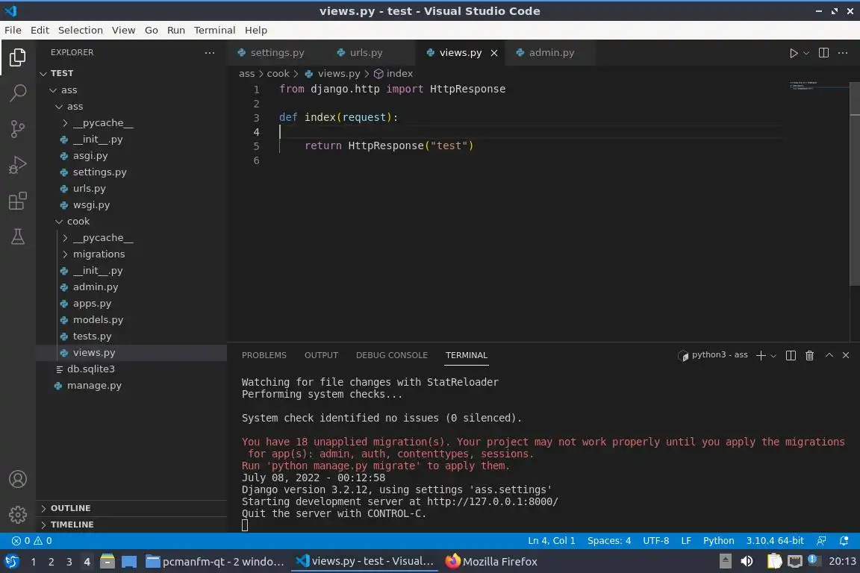
Task: Open models.py in explorer
Action: point(131,319)
